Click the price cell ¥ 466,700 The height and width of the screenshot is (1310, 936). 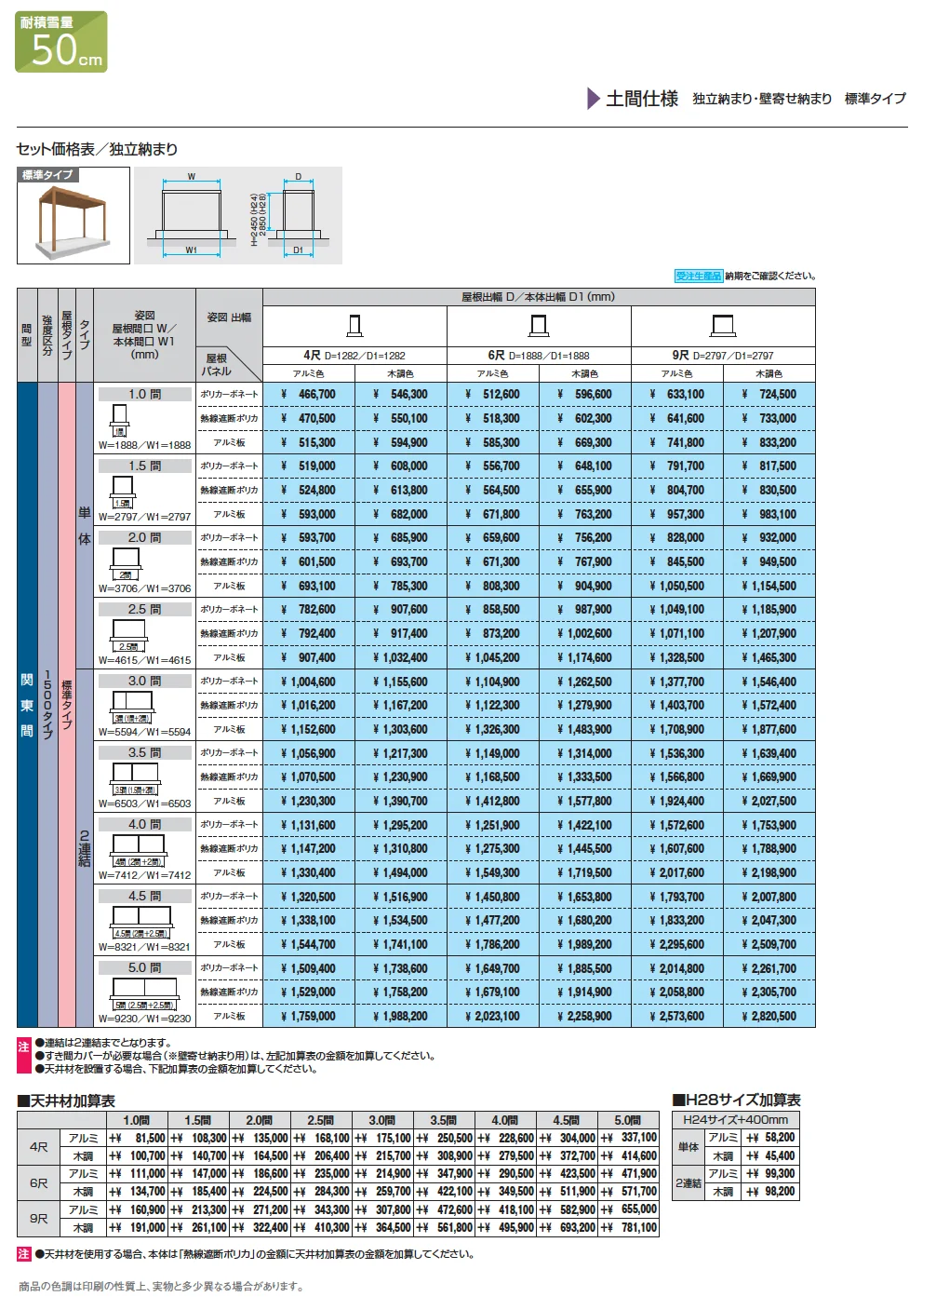309,395
